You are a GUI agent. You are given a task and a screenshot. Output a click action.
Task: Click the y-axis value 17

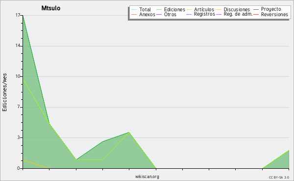click(x=18, y=15)
